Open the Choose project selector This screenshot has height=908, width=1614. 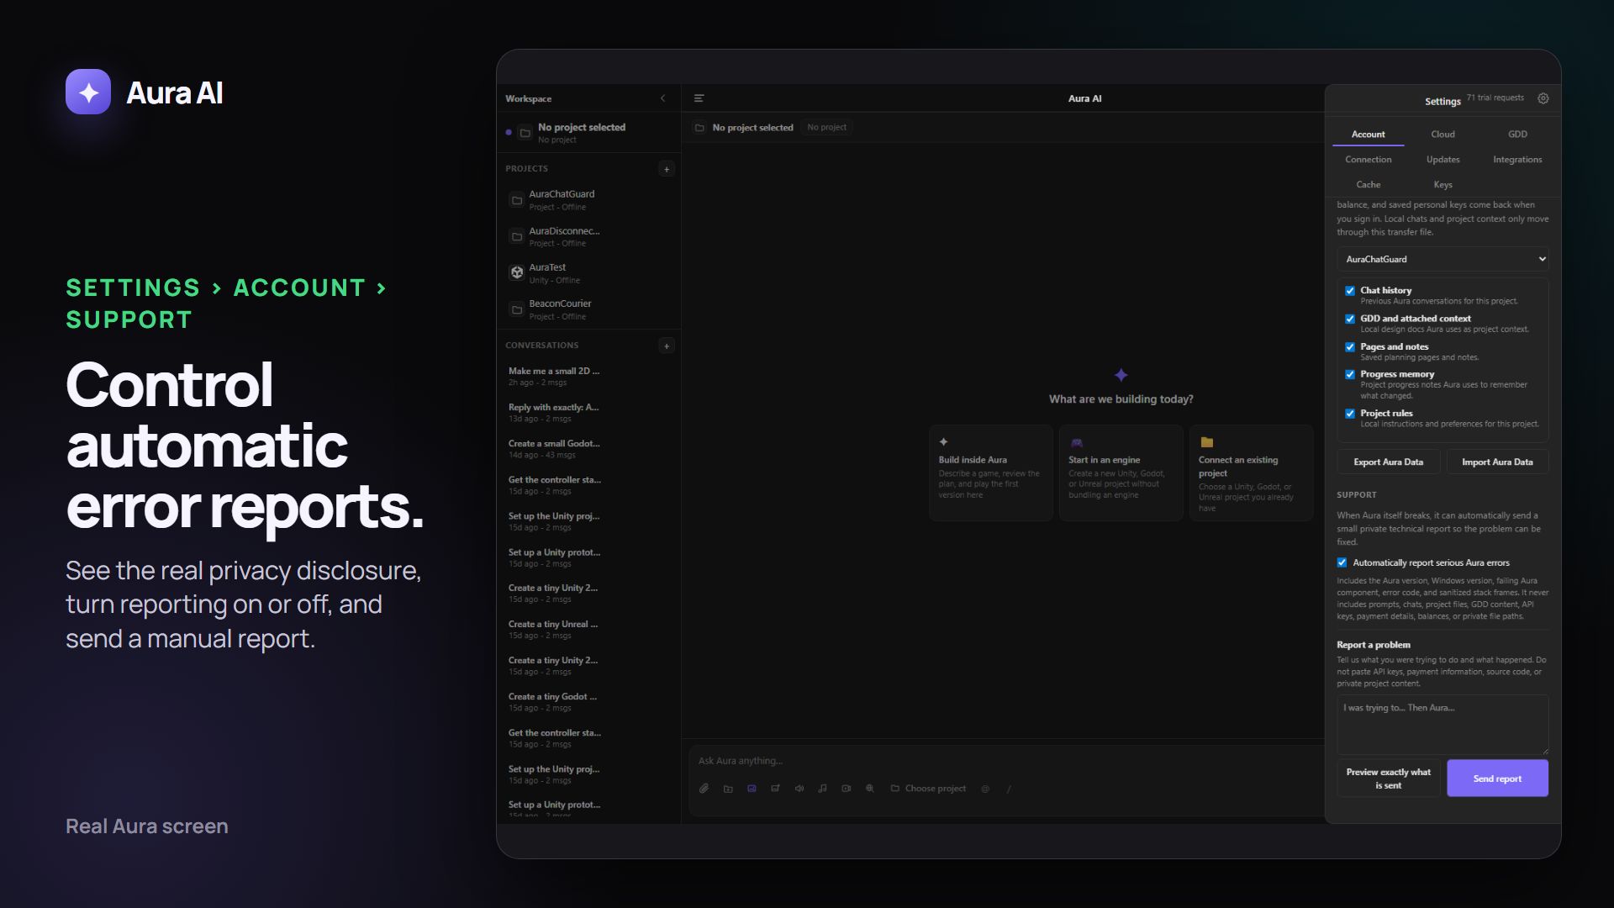928,789
